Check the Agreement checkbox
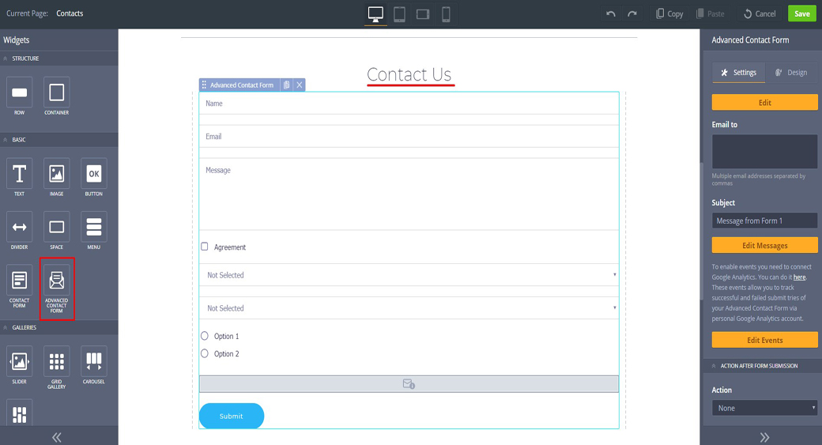822x445 pixels. coord(205,247)
